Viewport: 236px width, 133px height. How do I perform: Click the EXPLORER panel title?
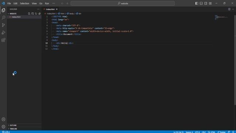[13, 9]
